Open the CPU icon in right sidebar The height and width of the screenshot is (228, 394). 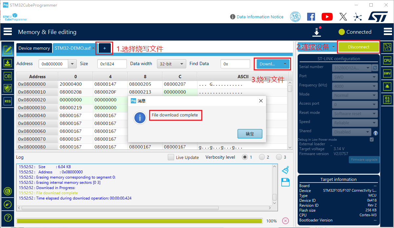point(387,61)
